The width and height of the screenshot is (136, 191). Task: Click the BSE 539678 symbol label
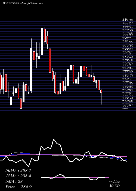pyautogui.click(x=11, y=3)
